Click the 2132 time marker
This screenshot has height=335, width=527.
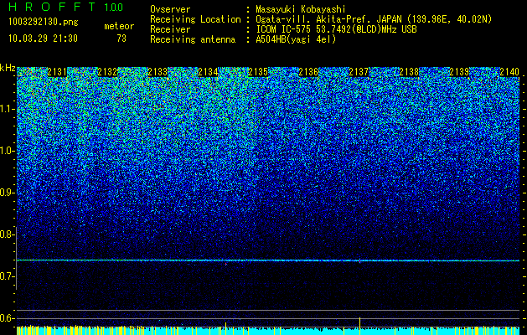pos(107,72)
